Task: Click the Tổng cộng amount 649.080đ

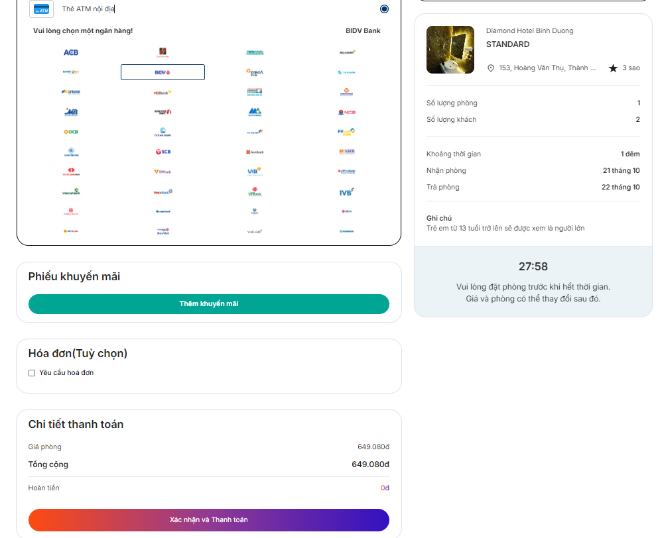Action: 371,464
